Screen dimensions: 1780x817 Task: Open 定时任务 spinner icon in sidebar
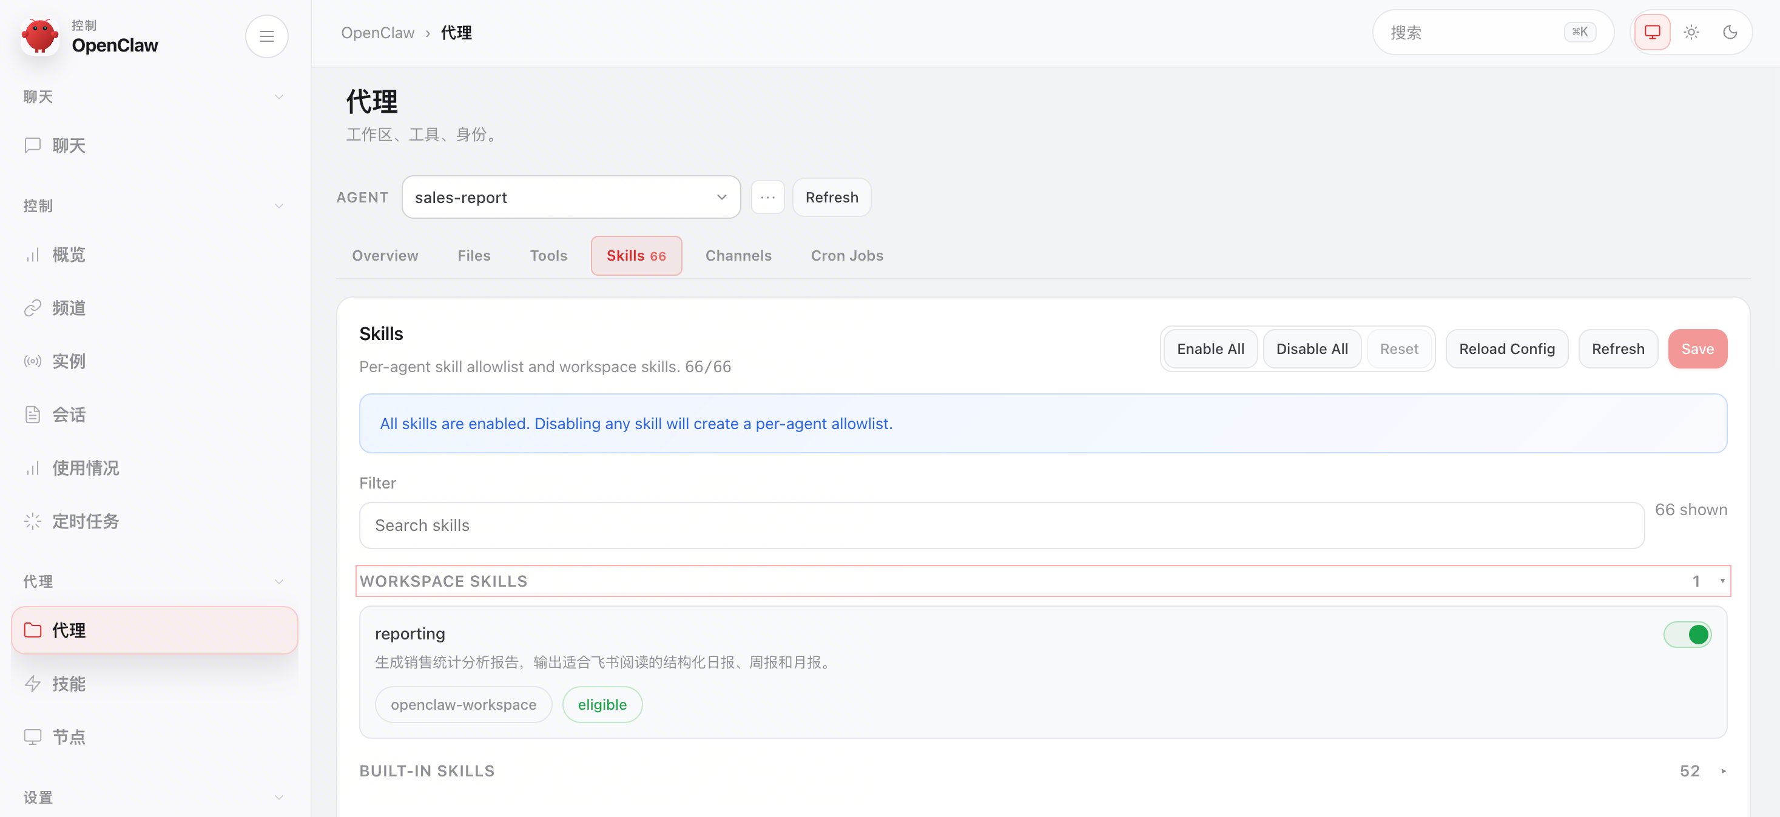point(33,521)
